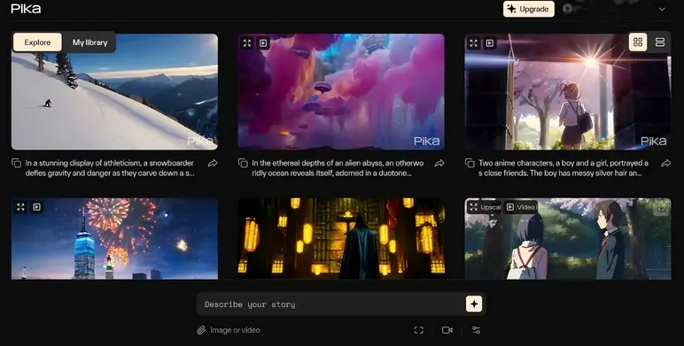The image size is (684, 346).
Task: Video icon on fireworks skyline video
Action: tap(36, 207)
